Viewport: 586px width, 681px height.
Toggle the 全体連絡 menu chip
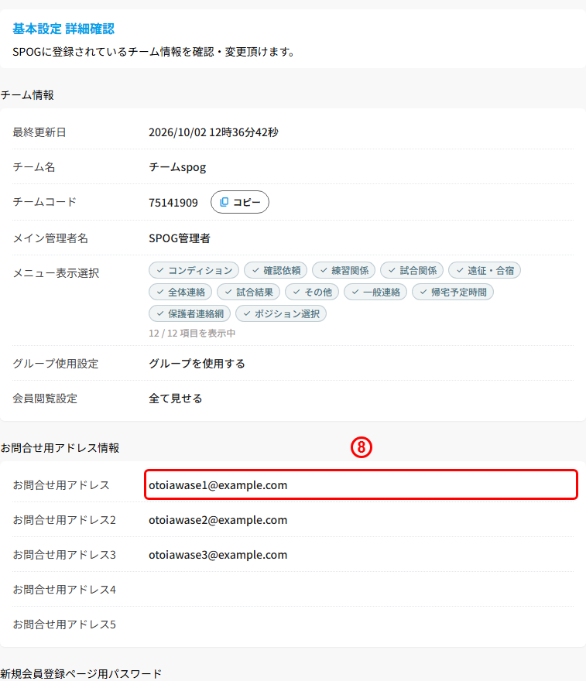point(180,292)
